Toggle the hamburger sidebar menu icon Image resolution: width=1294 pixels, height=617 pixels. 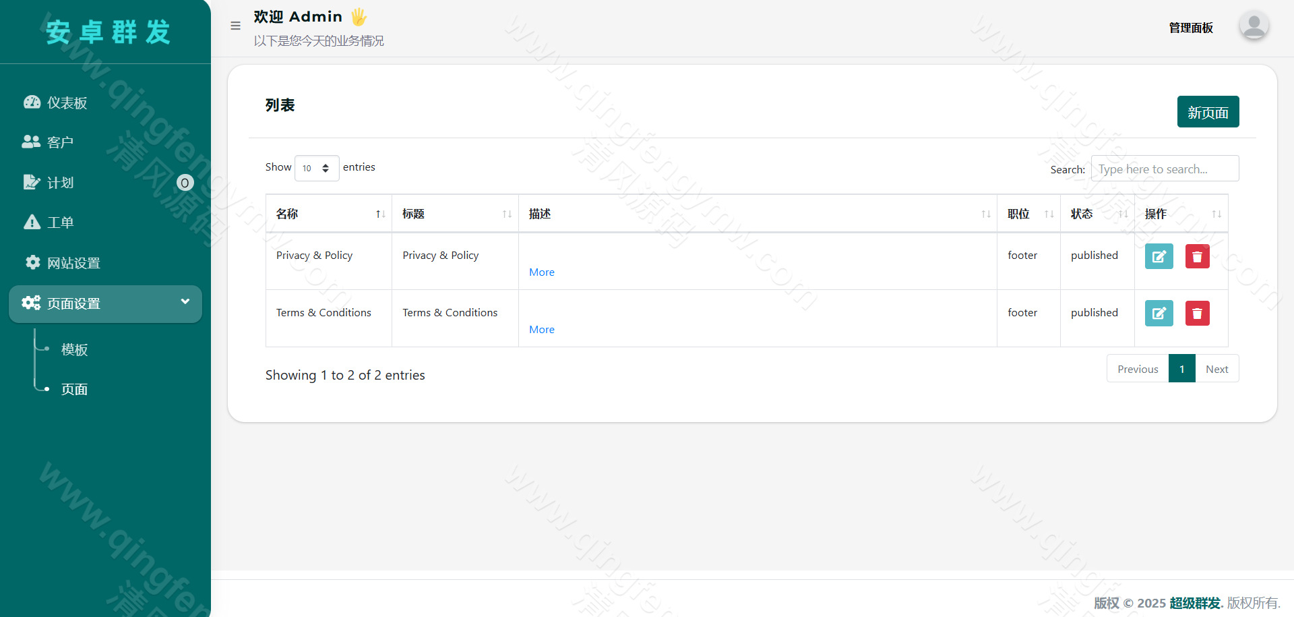coord(235,26)
